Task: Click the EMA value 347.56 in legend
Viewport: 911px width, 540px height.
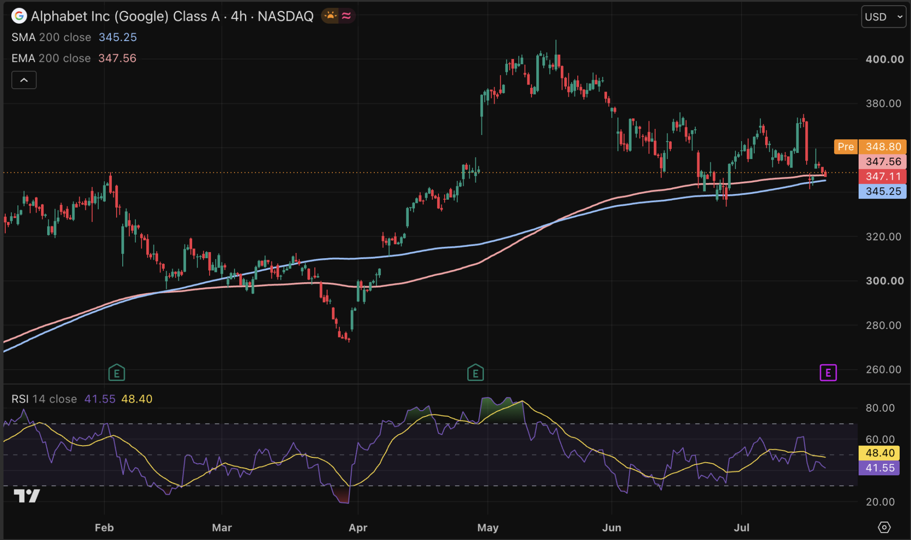Action: [117, 58]
